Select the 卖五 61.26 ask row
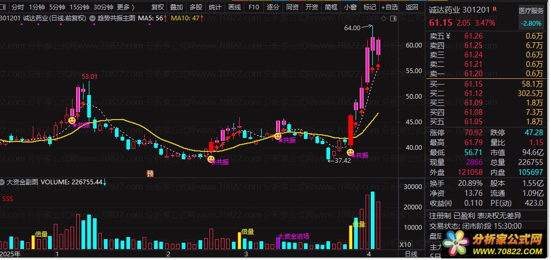This screenshot has height=260, width=551. click(x=486, y=36)
